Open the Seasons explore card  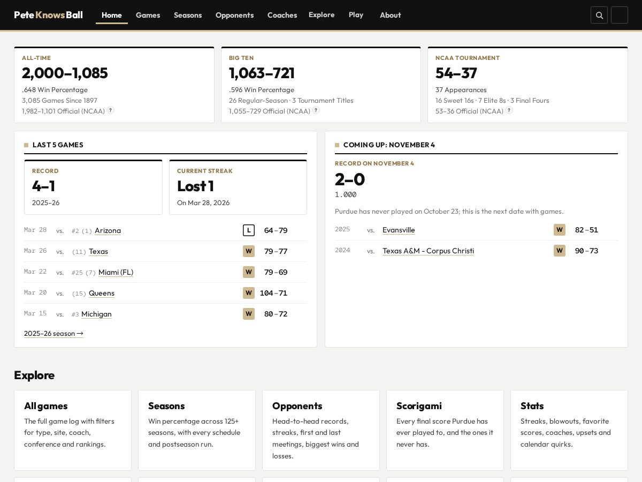coord(197,431)
